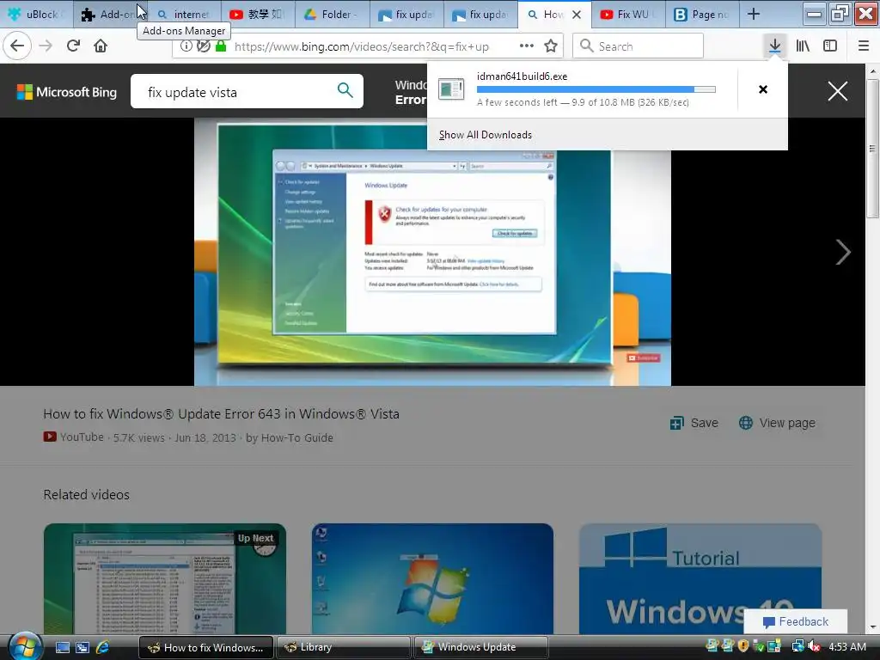Bookmark this page with the star

pos(551,46)
